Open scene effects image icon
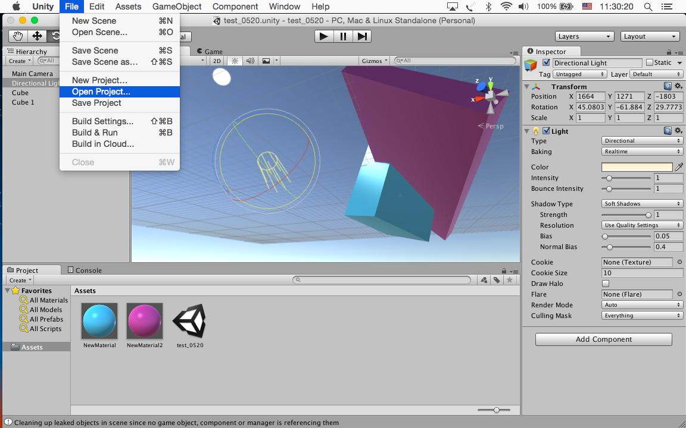Screen dimensions: 686x428 266,61
